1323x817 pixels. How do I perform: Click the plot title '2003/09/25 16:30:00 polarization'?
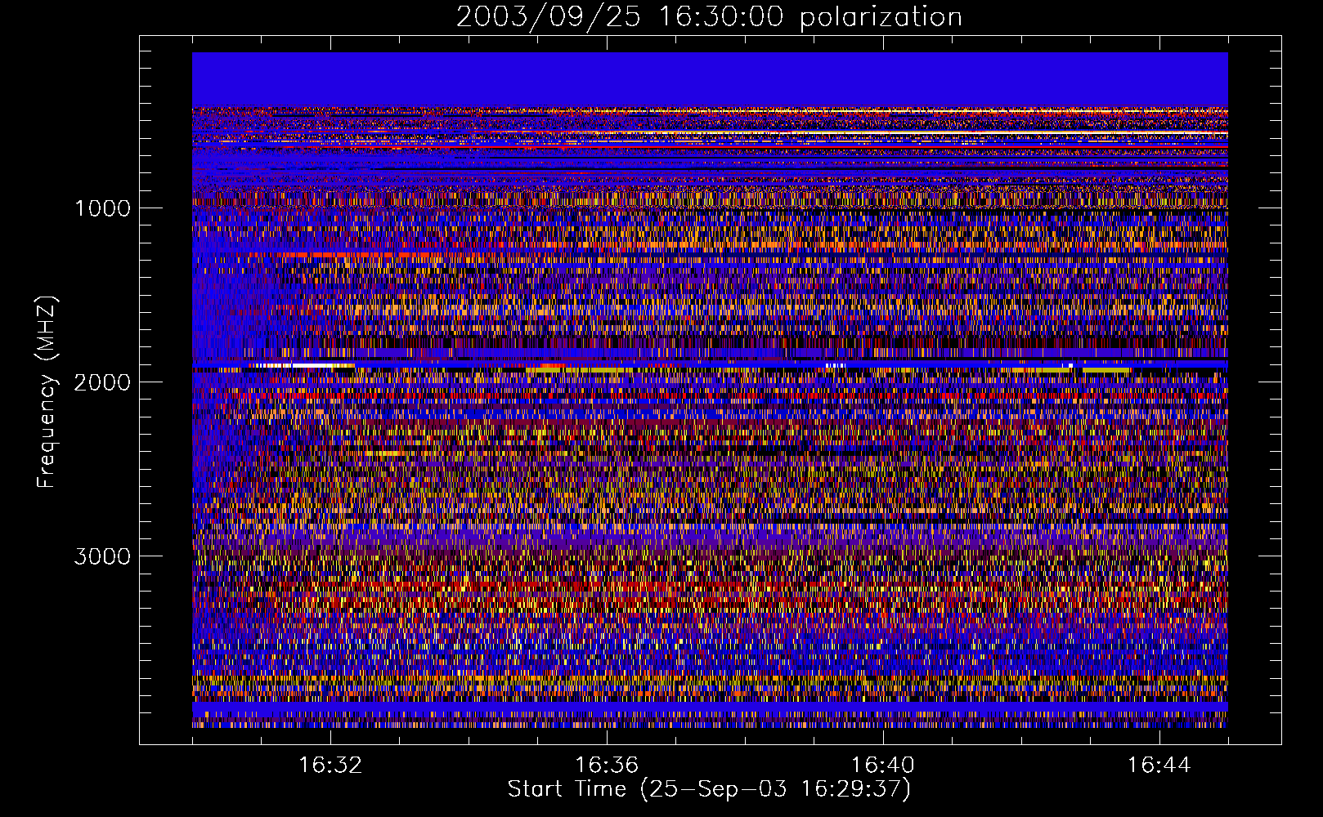coord(709,16)
